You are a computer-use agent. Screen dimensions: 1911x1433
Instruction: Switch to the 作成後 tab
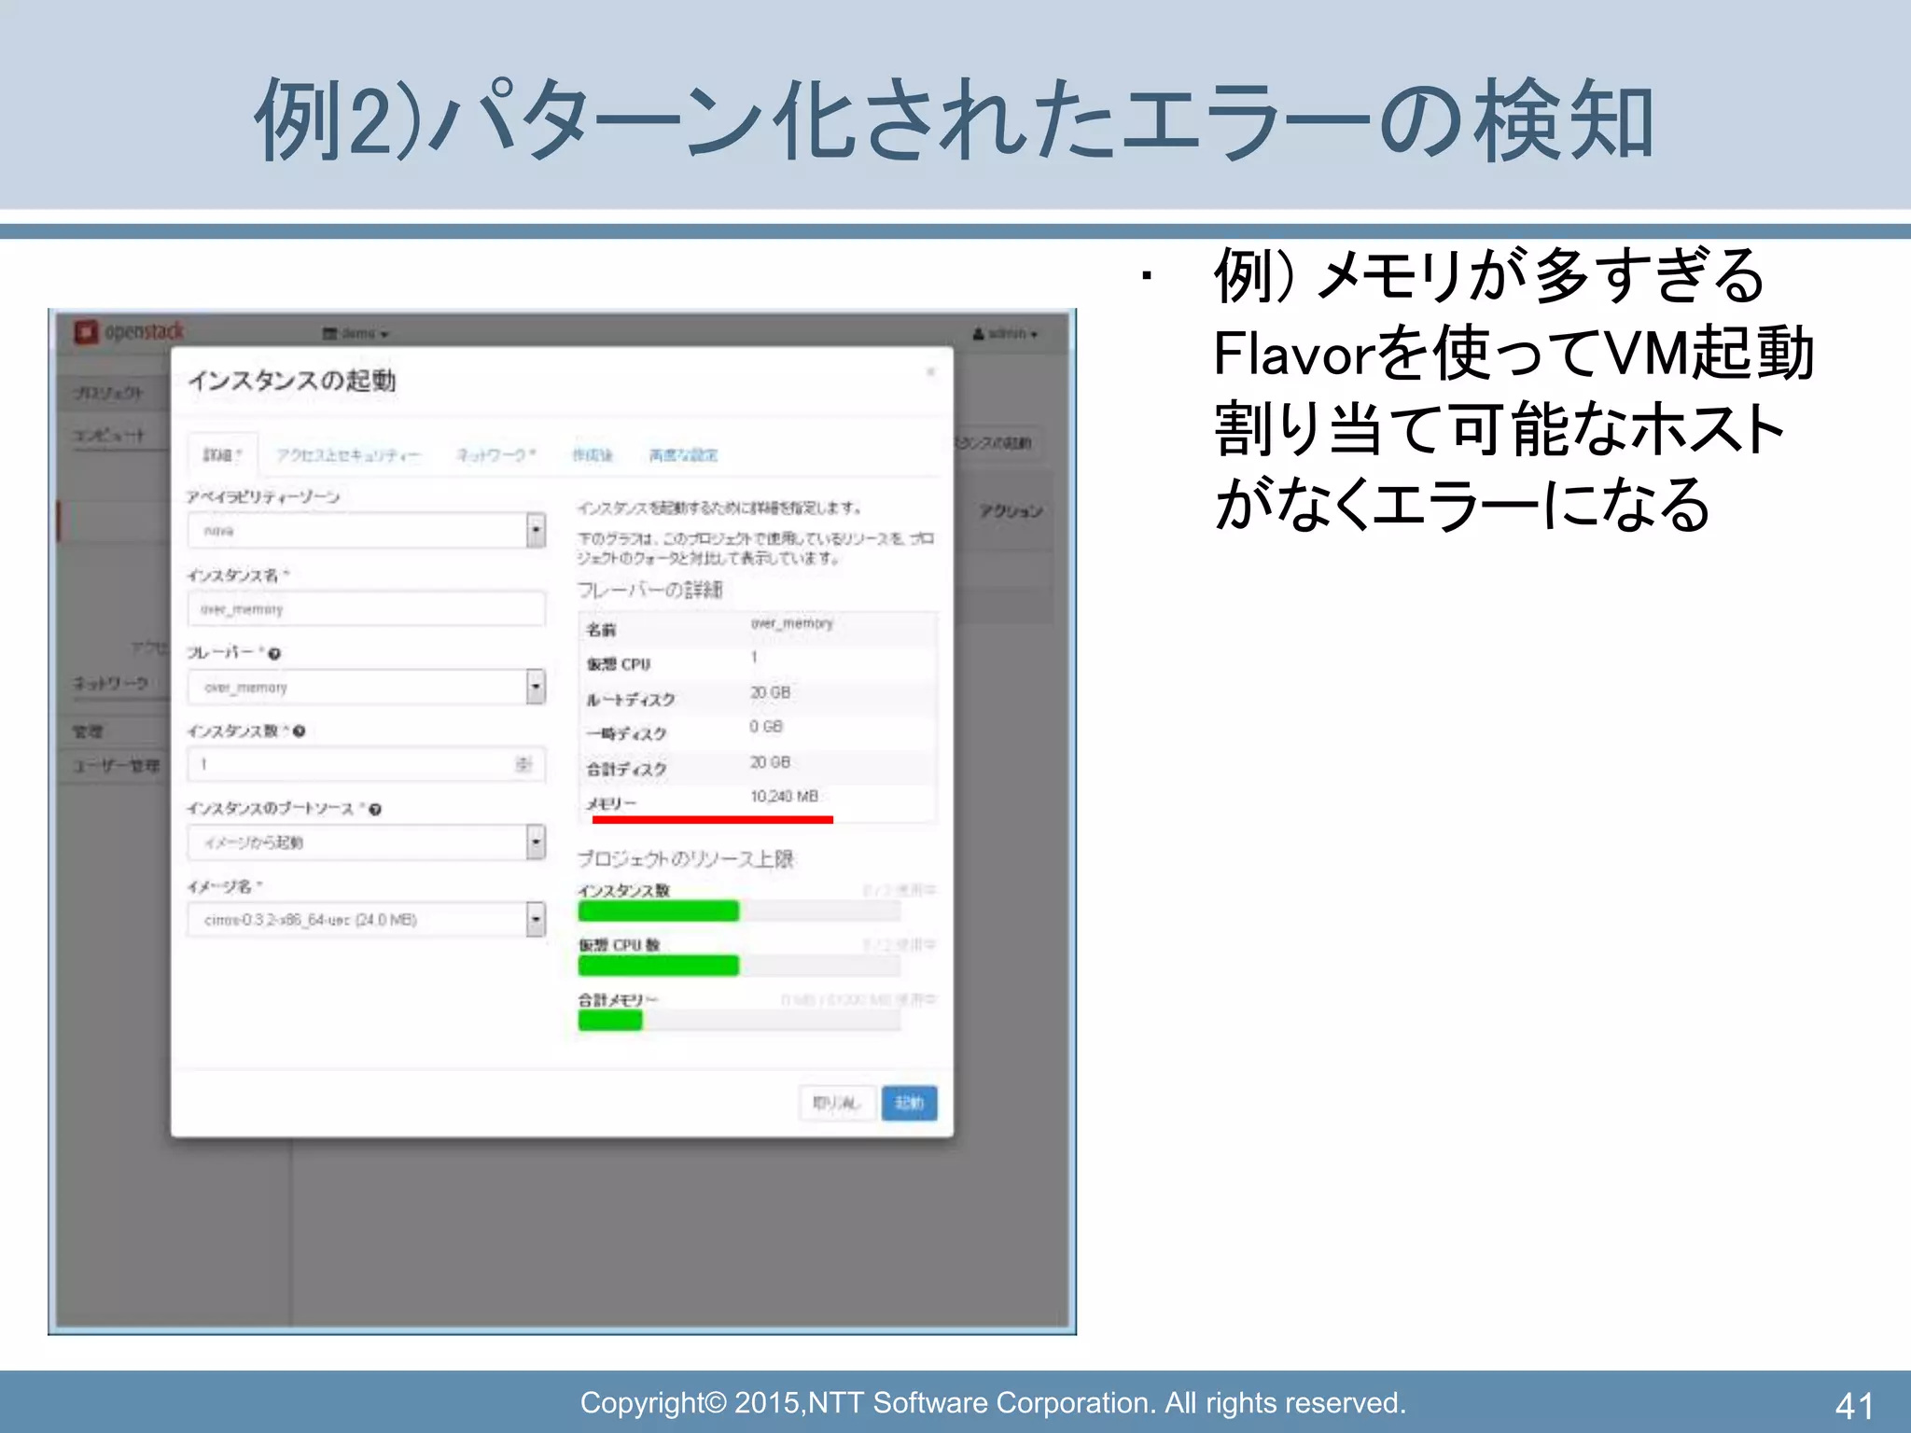(593, 455)
